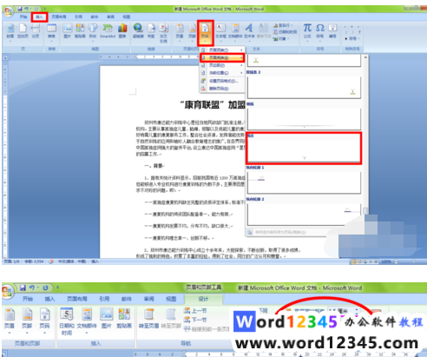Open View (视图) tab in lower window
Viewport: 427px width, 357px height.
(x=171, y=299)
